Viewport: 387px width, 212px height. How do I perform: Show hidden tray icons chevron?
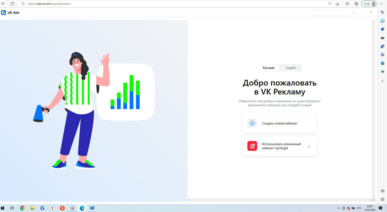(x=339, y=208)
